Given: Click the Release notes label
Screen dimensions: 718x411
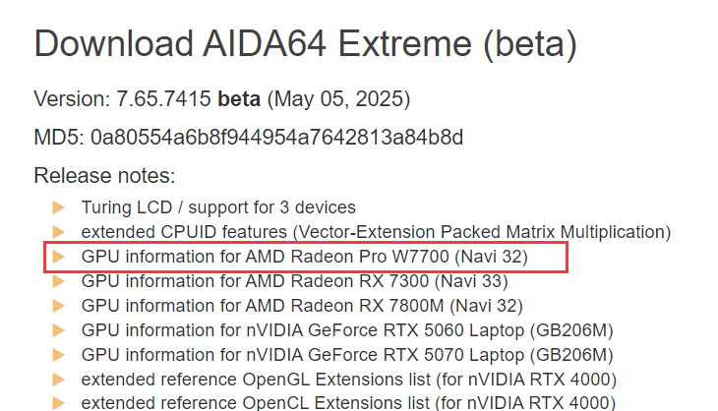Looking at the screenshot, I should [x=104, y=176].
